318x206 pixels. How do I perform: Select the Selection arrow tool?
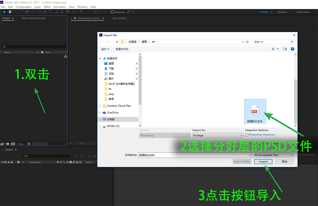pyautogui.click(x=5, y=12)
